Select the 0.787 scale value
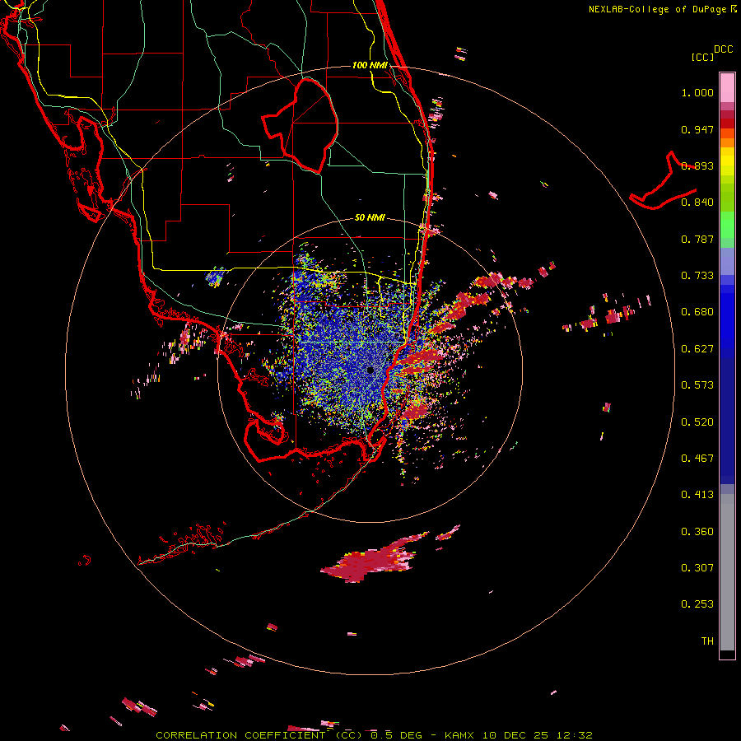The image size is (741, 741). (x=697, y=239)
